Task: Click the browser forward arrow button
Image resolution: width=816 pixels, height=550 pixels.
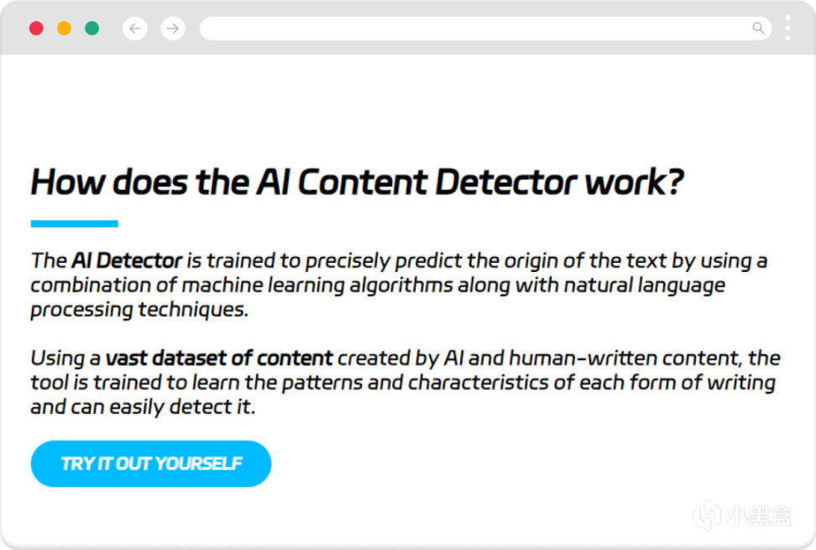Action: coord(173,29)
